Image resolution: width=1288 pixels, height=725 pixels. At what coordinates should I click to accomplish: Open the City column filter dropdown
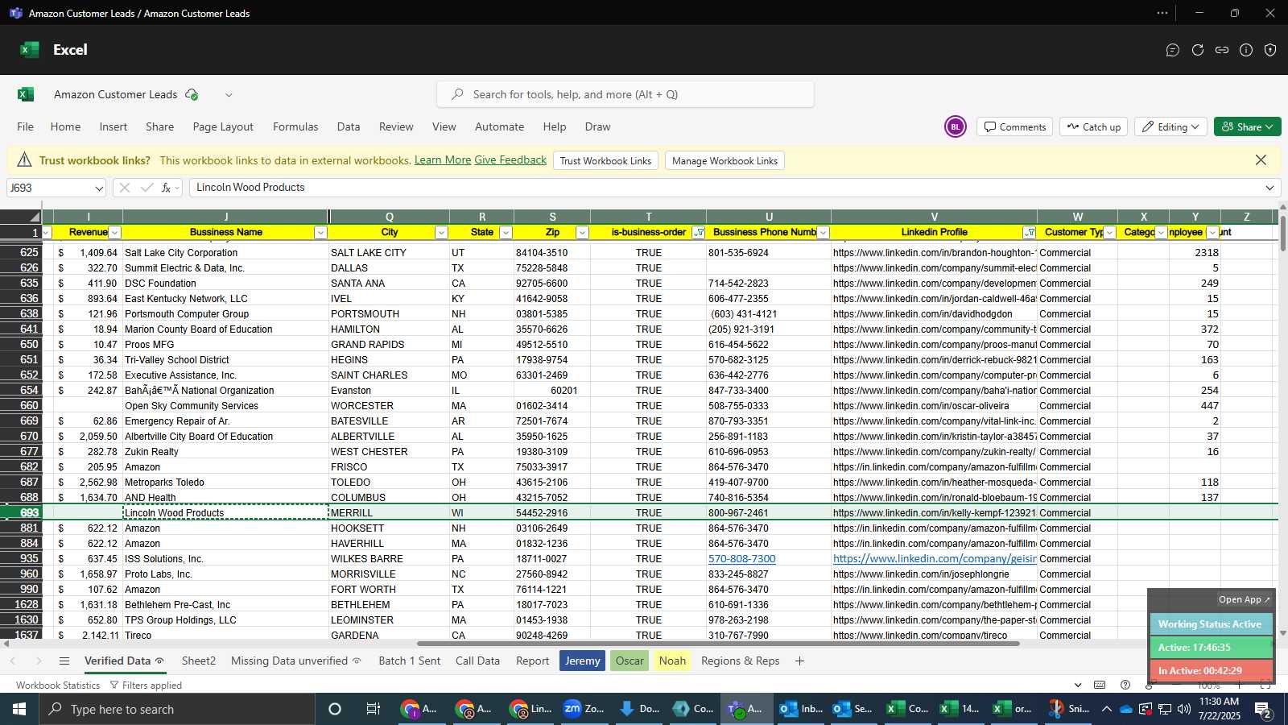point(441,232)
